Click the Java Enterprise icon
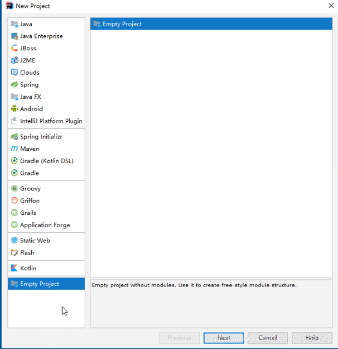338x349 pixels. pyautogui.click(x=15, y=36)
